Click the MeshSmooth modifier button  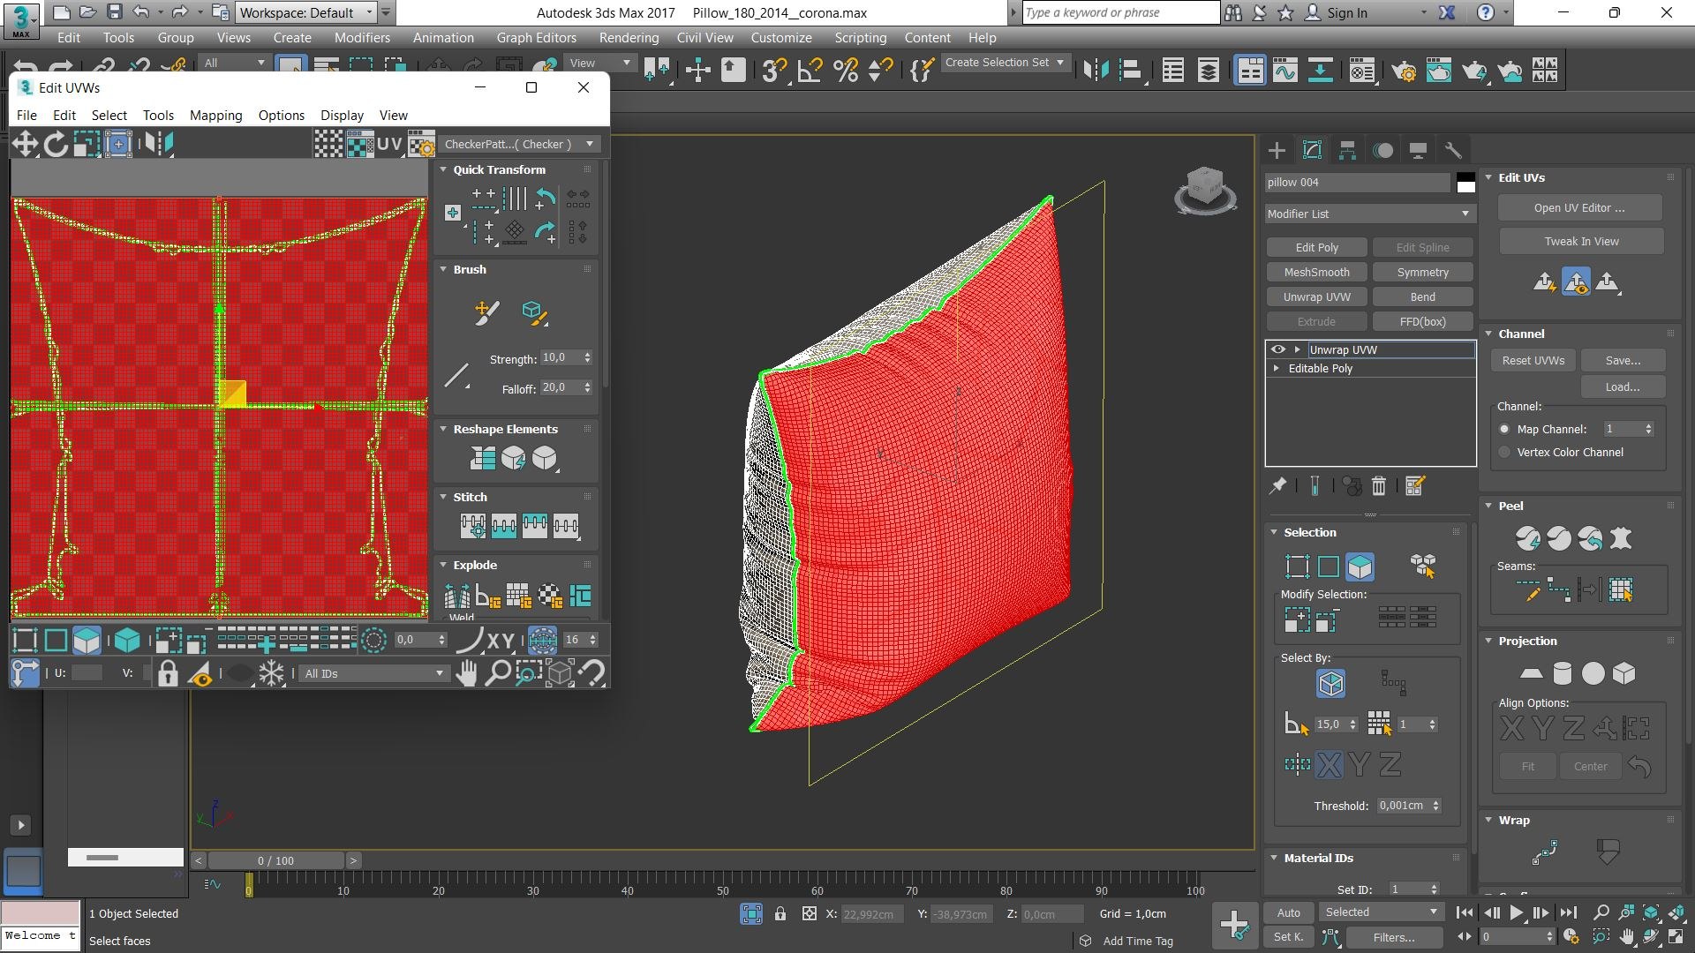click(1316, 272)
